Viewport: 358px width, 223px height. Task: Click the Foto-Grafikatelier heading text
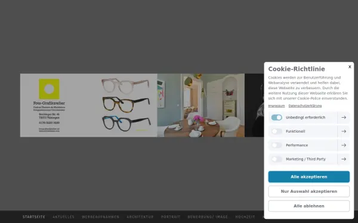pyautogui.click(x=49, y=103)
